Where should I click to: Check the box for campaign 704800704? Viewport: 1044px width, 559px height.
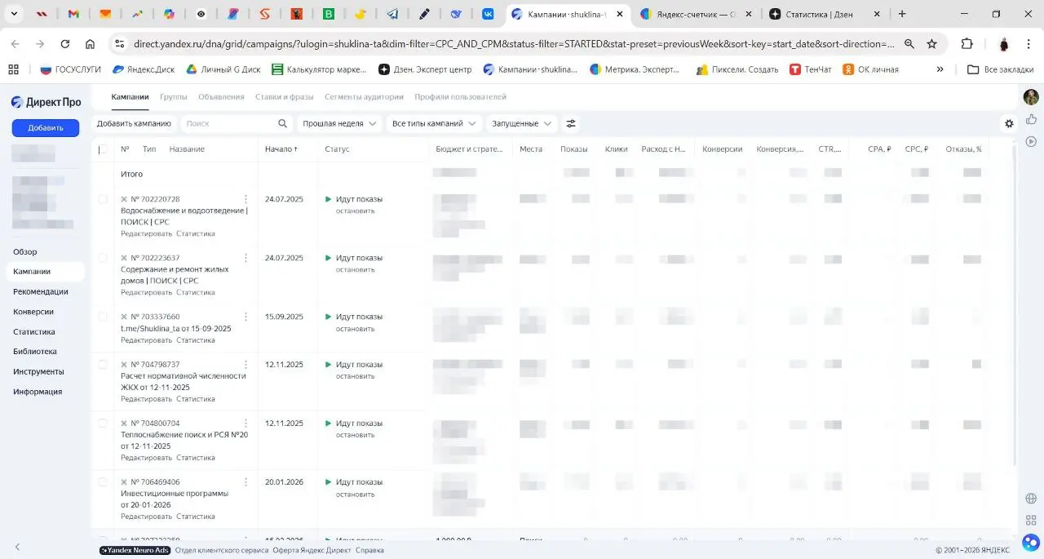tap(103, 424)
